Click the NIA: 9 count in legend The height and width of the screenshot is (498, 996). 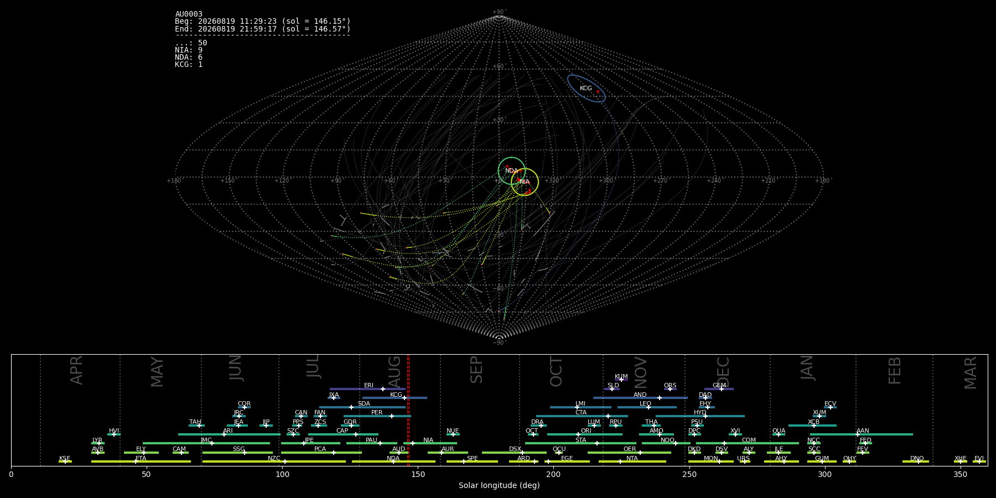189,50
